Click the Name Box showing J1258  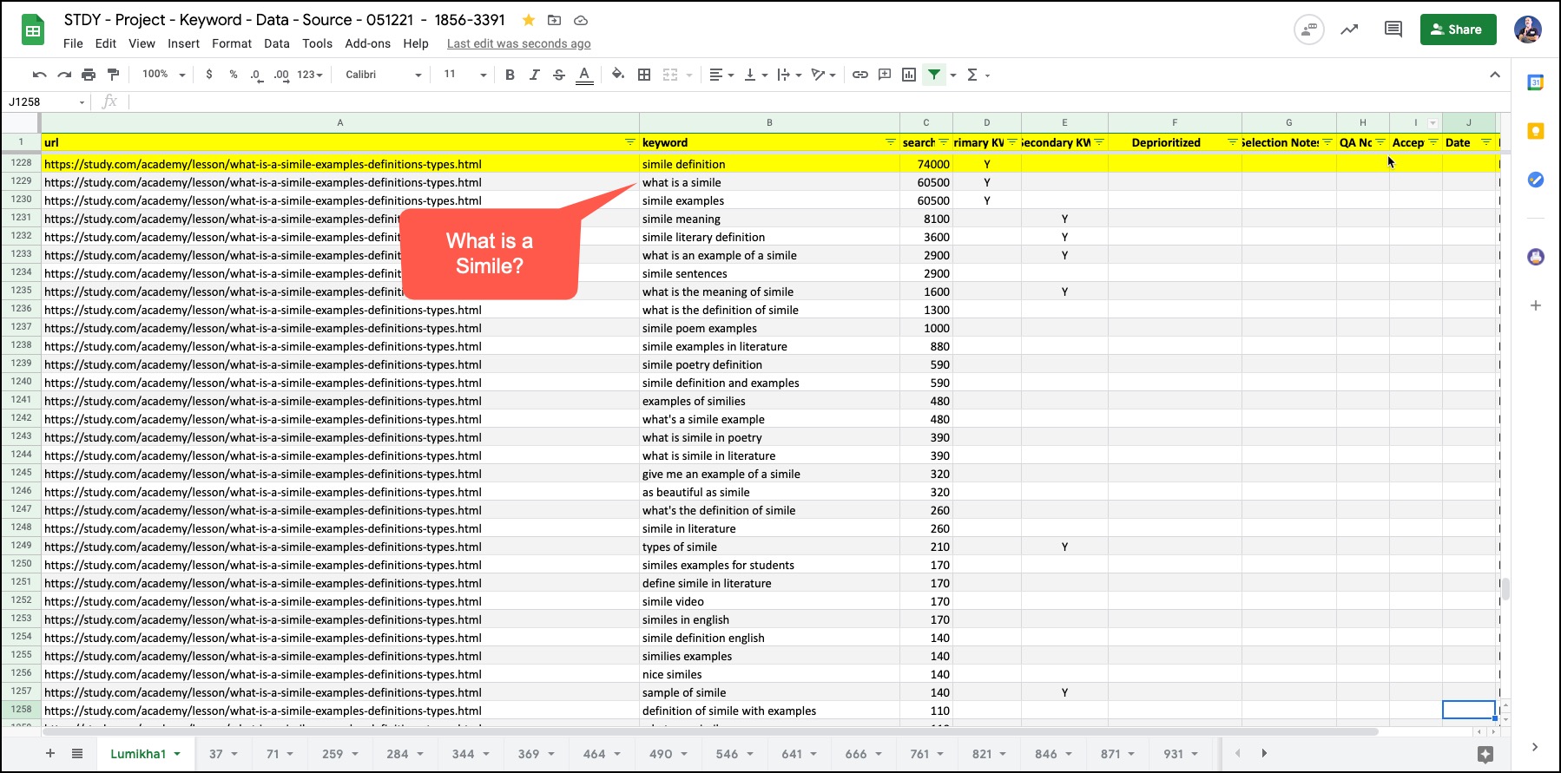click(x=47, y=102)
